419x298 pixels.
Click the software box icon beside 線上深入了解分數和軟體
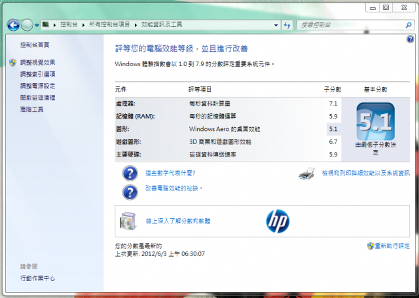point(128,221)
